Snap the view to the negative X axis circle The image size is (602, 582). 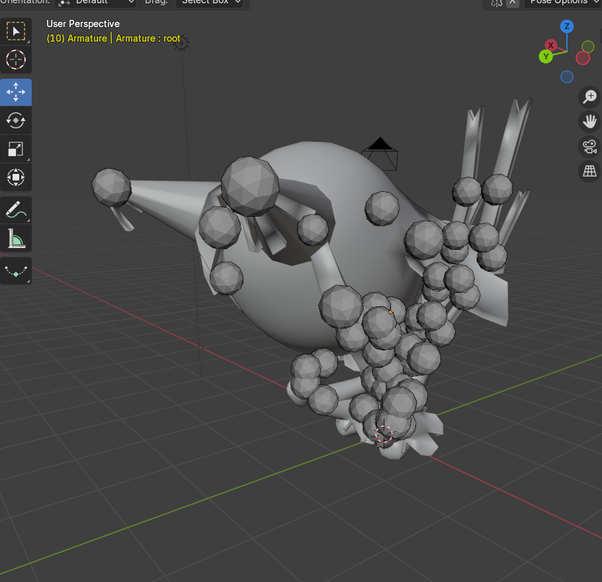(x=582, y=58)
